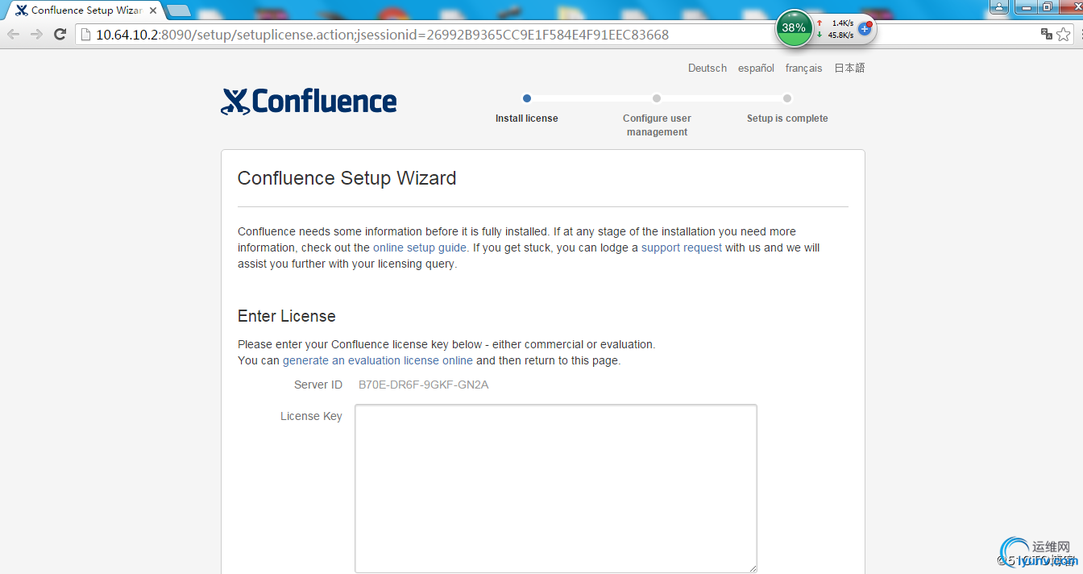
Task: Click the Setup is complete step marker
Action: [x=787, y=98]
